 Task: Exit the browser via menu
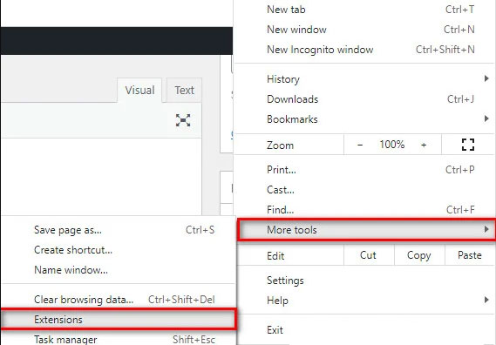[364, 330]
